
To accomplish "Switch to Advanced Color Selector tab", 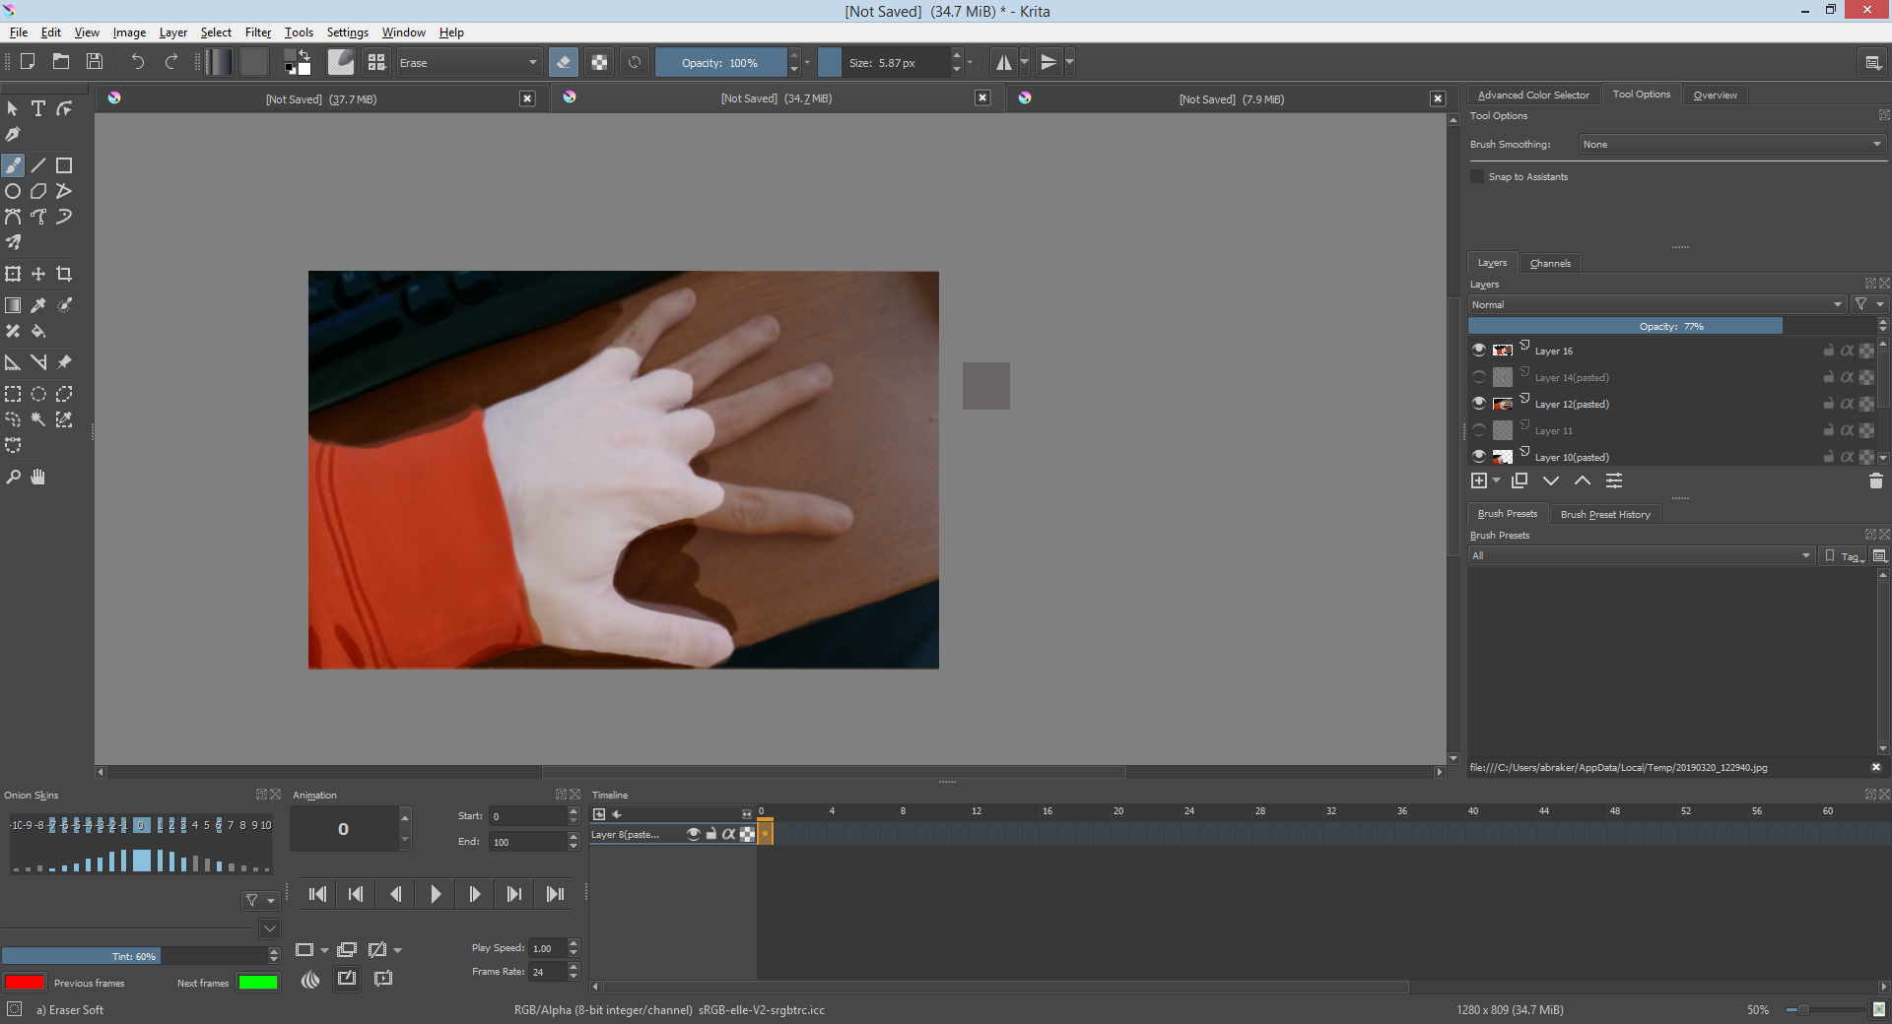I will [x=1533, y=95].
